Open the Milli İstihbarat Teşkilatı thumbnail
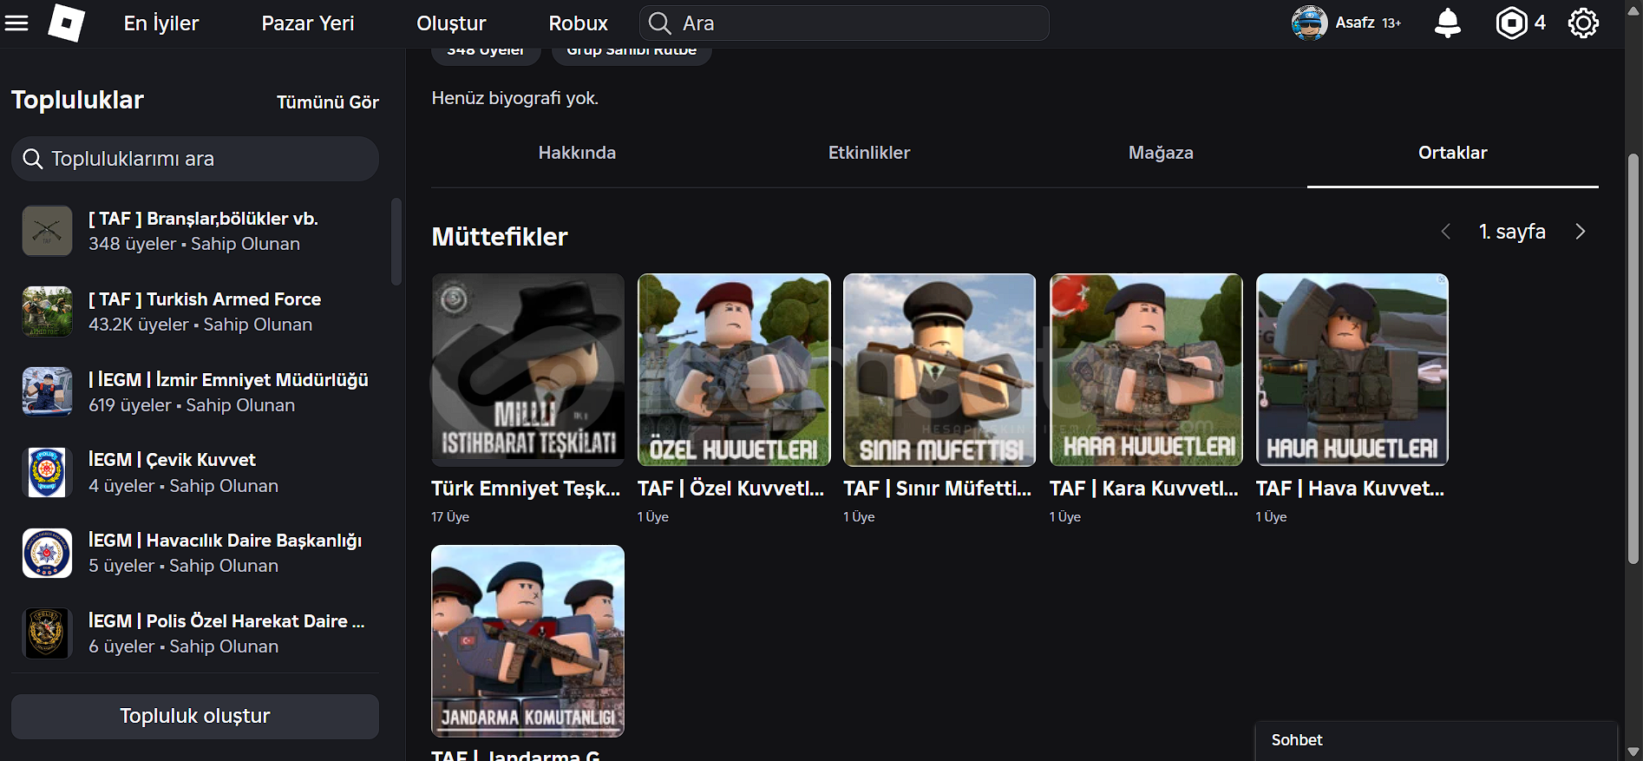 pyautogui.click(x=527, y=370)
